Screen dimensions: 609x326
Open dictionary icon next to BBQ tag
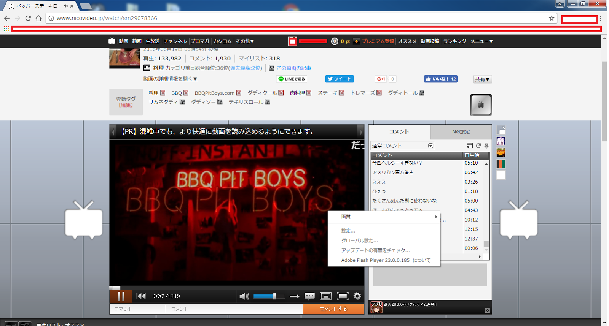tap(186, 93)
